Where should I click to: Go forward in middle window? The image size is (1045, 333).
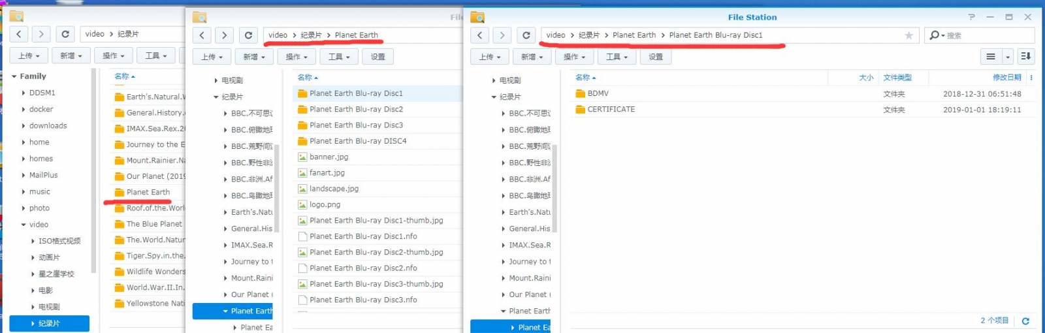pyautogui.click(x=224, y=35)
